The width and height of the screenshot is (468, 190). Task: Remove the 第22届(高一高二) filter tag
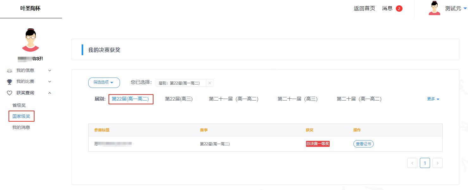tap(209, 83)
